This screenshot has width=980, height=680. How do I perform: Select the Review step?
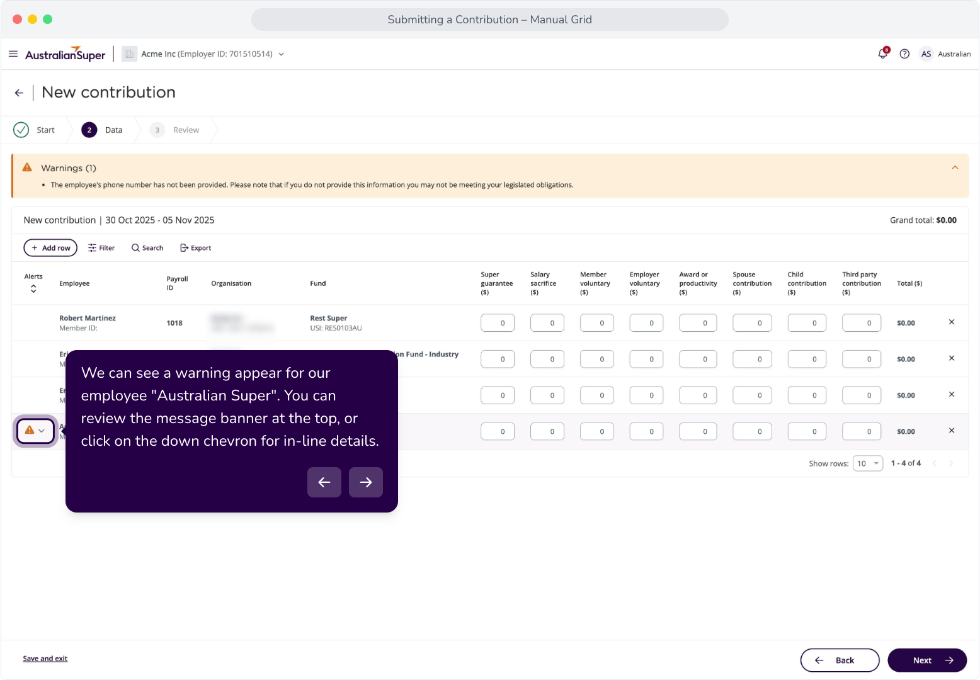pos(174,130)
